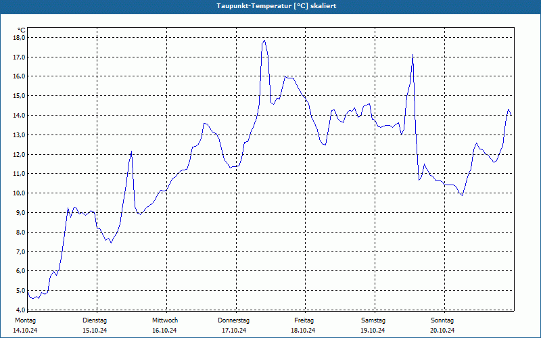Click the '10,0' axis value
This screenshot has height=338, width=541.
[x=20, y=193]
